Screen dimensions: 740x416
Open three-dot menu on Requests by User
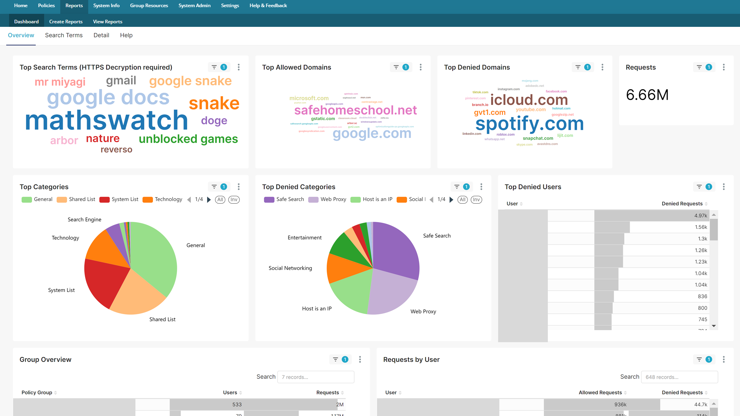[x=724, y=359]
